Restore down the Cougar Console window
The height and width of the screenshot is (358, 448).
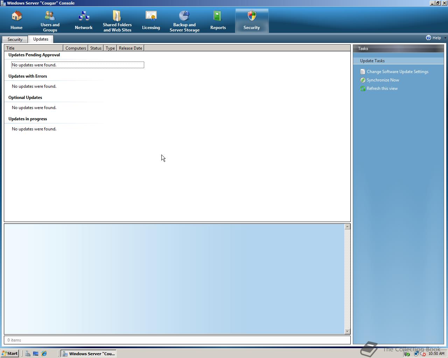tap(438, 3)
